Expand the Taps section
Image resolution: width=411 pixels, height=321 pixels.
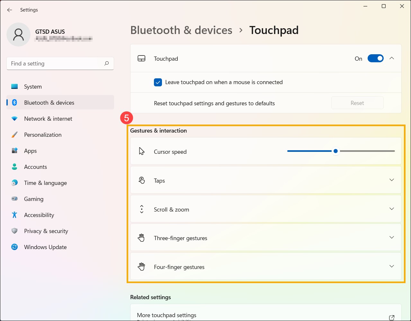coord(391,180)
